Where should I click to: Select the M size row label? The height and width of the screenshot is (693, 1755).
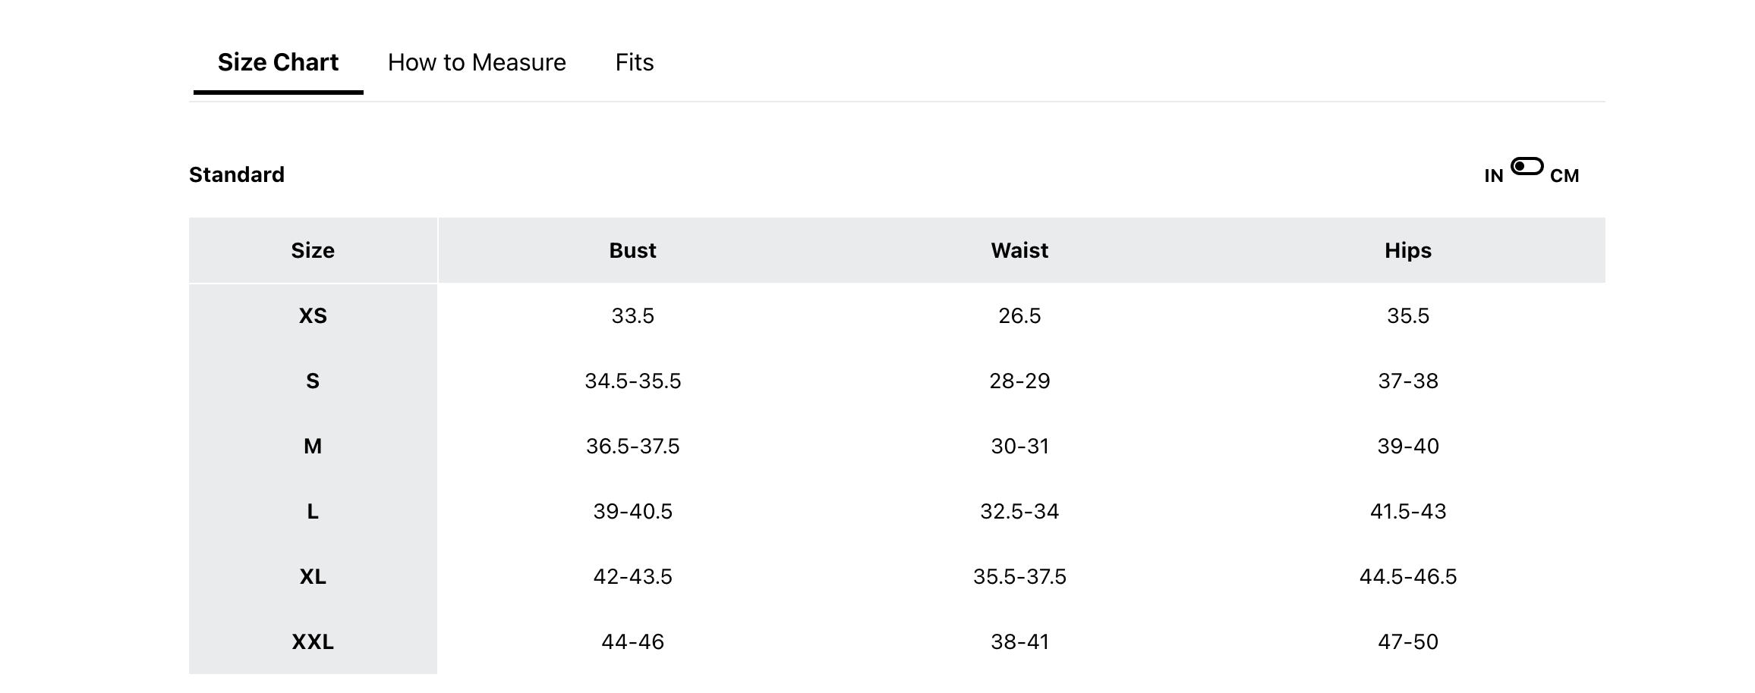[x=313, y=447]
